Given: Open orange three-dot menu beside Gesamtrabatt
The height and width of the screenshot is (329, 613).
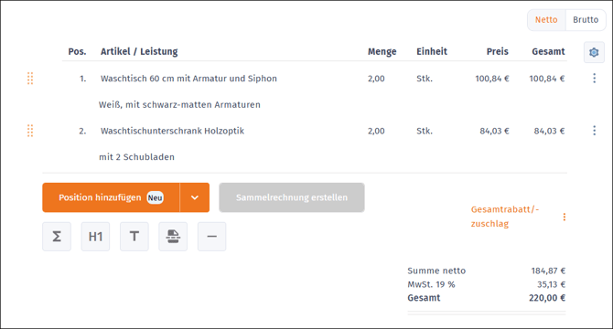Looking at the screenshot, I should pyautogui.click(x=565, y=217).
